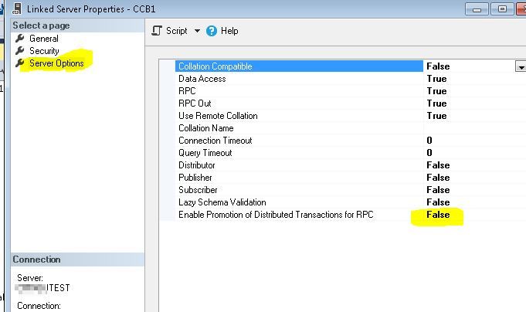The width and height of the screenshot is (526, 312).
Task: Expand the Collation Compatible value dropdown
Action: [x=521, y=67]
